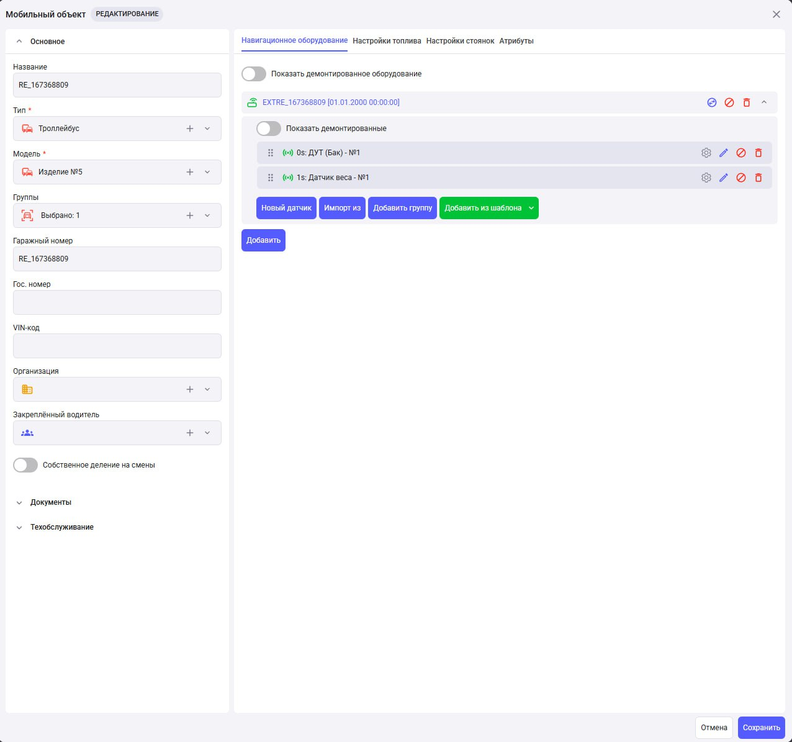Grab the drag handle of ДУТ (Бак) sensor
The height and width of the screenshot is (742, 792).
coord(271,153)
